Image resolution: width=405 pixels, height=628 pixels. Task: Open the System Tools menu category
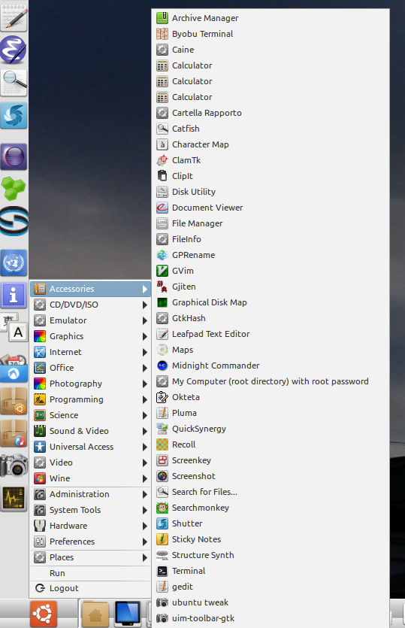pos(90,510)
